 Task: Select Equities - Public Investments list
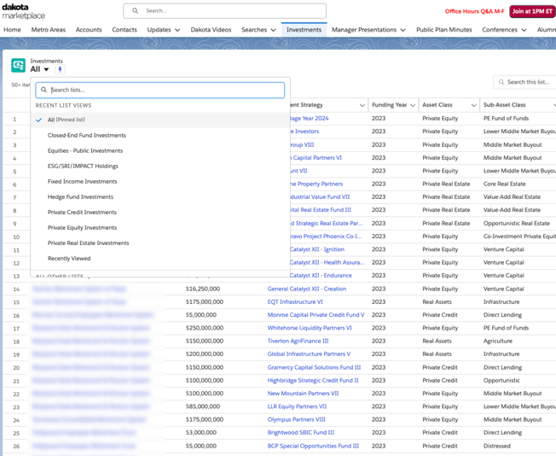point(85,150)
